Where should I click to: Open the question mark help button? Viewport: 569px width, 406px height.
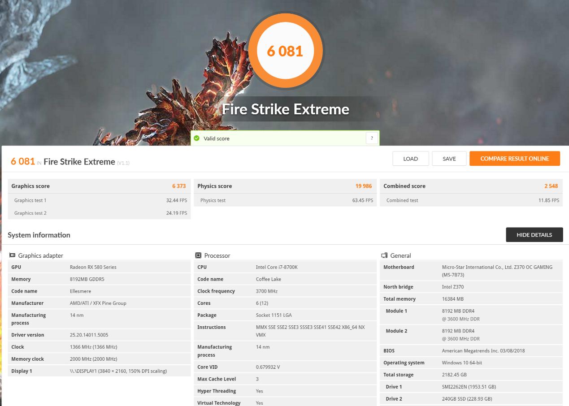372,138
